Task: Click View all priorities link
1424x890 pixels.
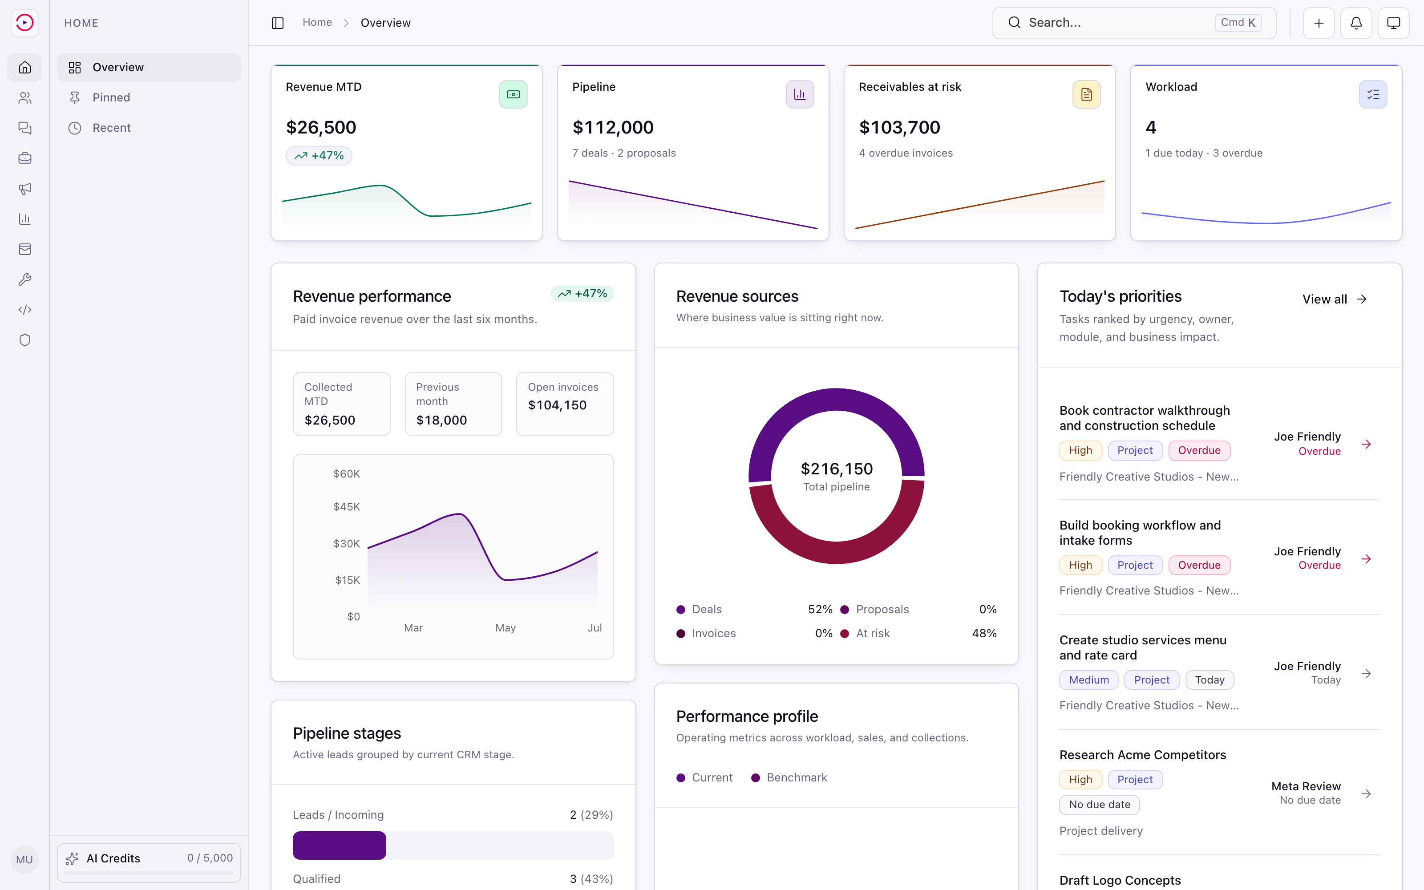Action: click(x=1334, y=299)
